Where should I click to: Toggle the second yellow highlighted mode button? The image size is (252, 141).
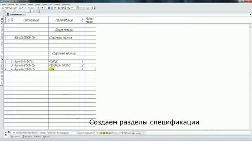[104, 133]
